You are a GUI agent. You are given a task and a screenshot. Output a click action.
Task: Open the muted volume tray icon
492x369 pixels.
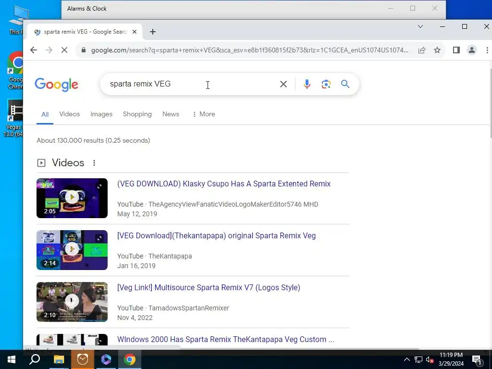point(430,359)
